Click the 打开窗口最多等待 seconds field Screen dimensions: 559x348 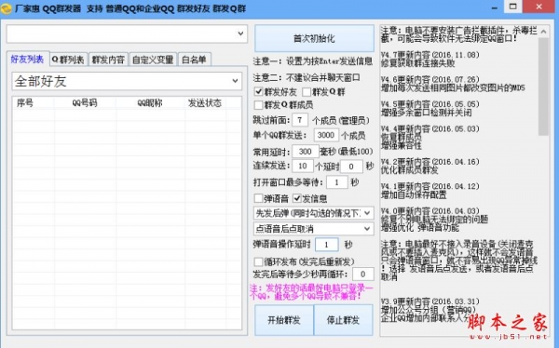(336, 182)
